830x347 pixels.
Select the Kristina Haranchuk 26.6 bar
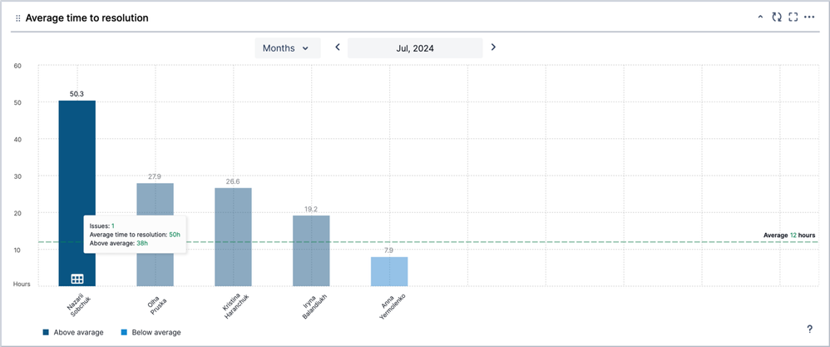[233, 237]
